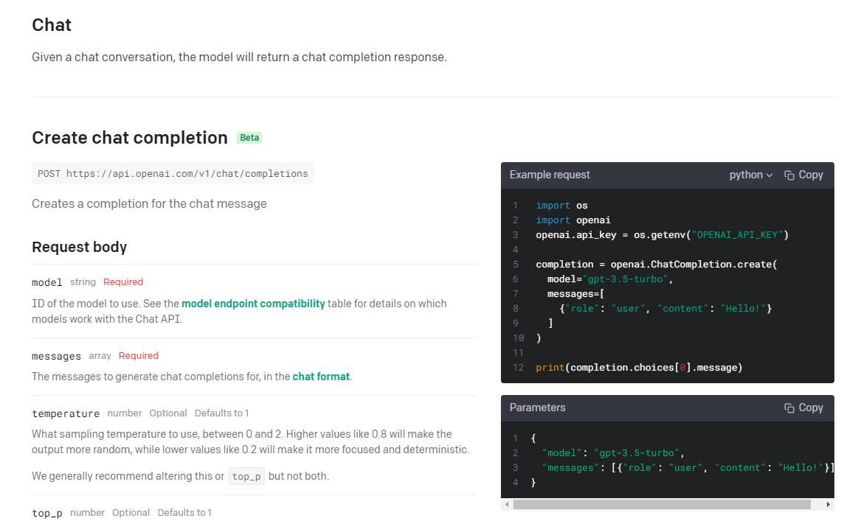Click the horizontal scrollbar thumb in Parameters
Image resolution: width=858 pixels, height=521 pixels.
click(x=662, y=504)
